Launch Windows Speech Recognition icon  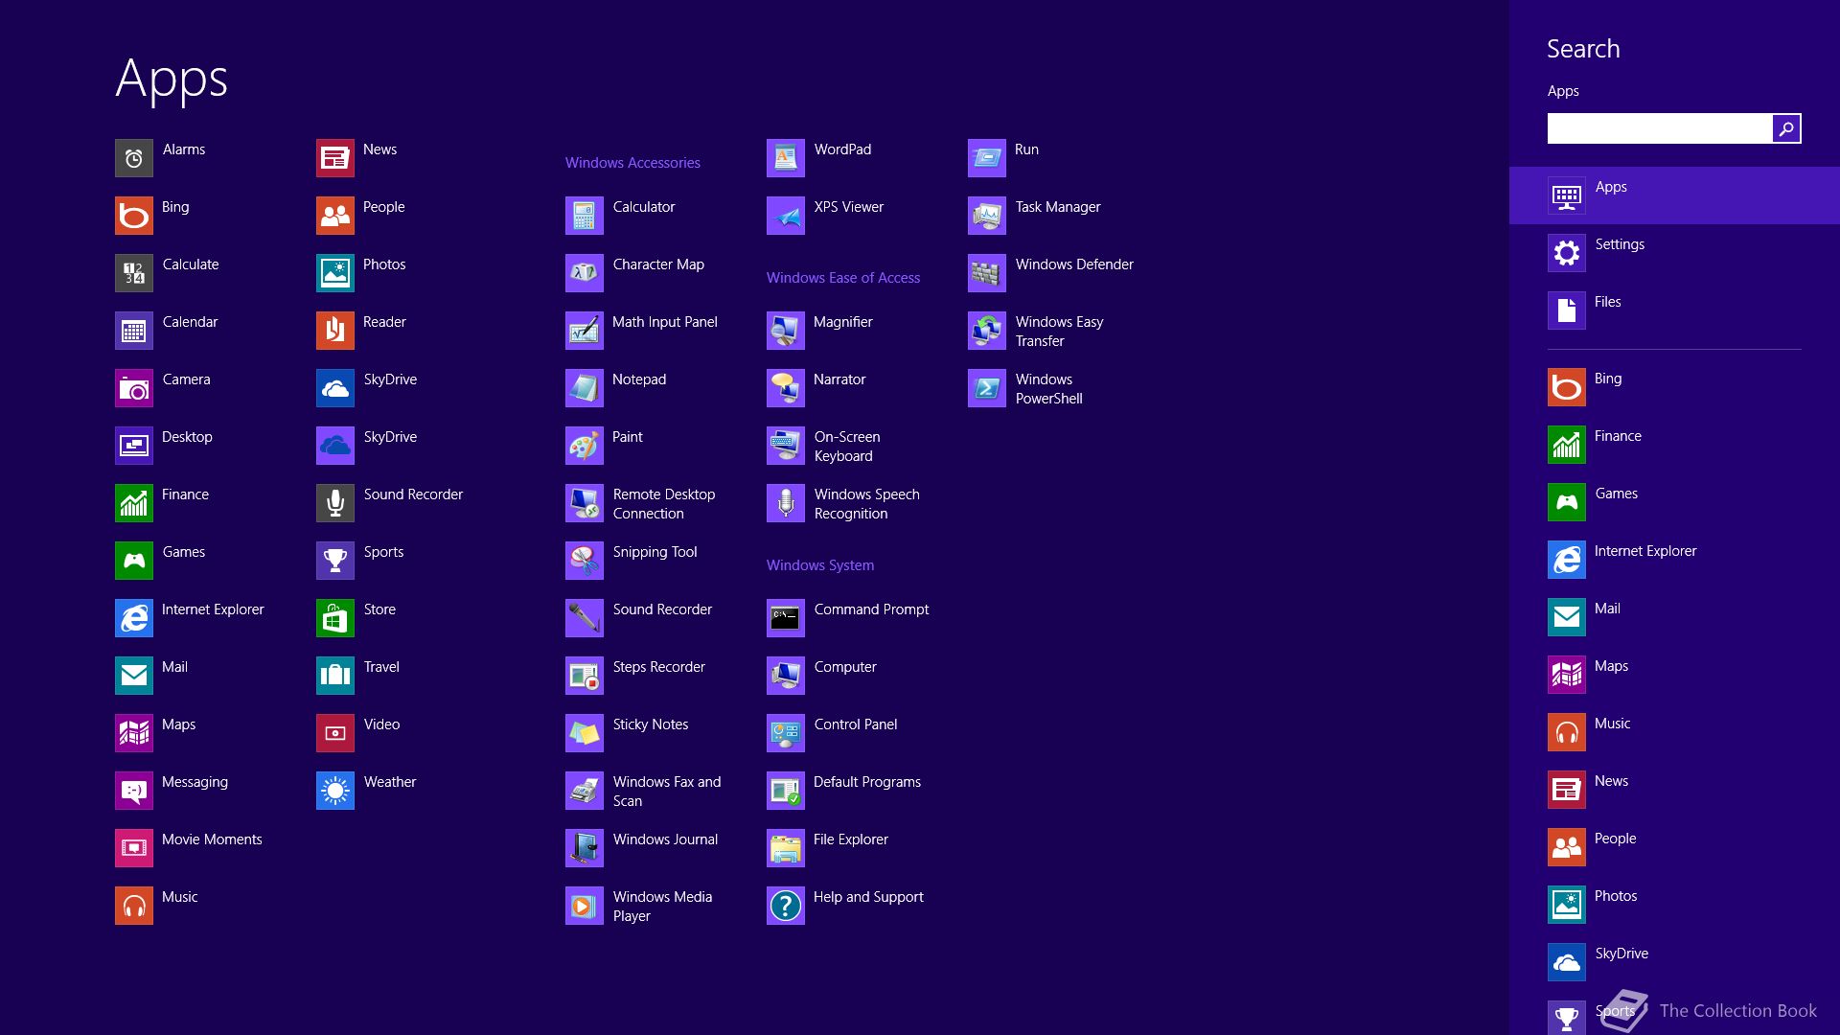click(x=786, y=503)
